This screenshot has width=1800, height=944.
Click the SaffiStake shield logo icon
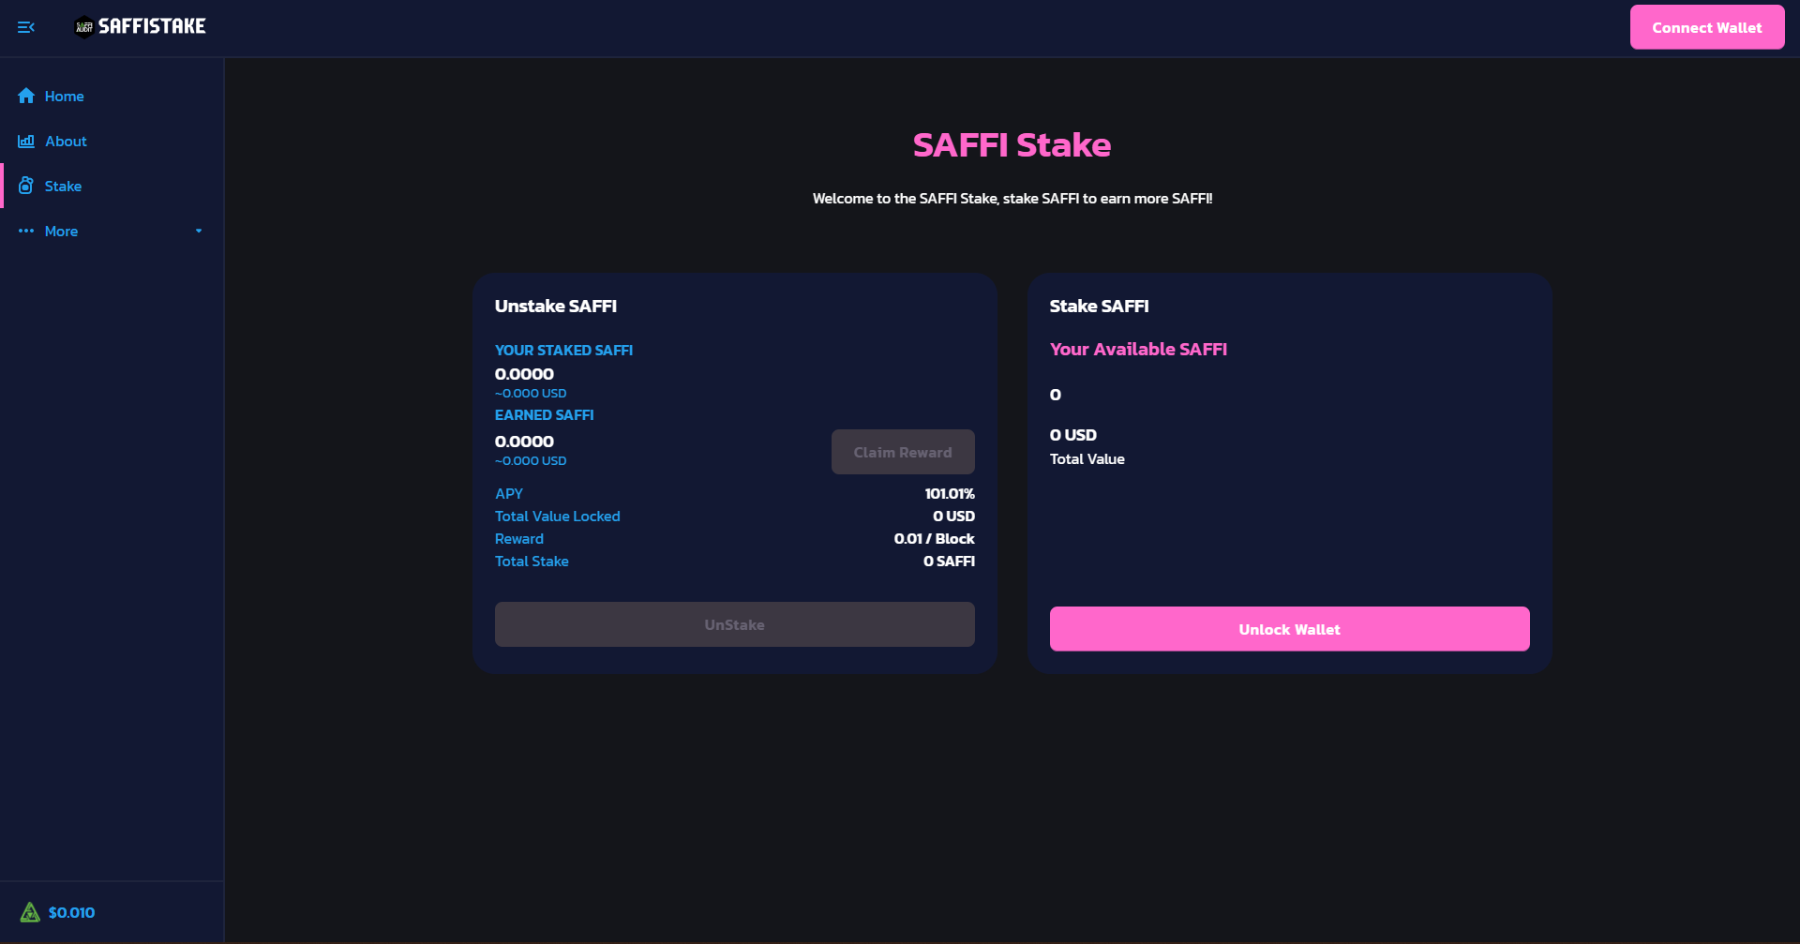click(x=84, y=27)
